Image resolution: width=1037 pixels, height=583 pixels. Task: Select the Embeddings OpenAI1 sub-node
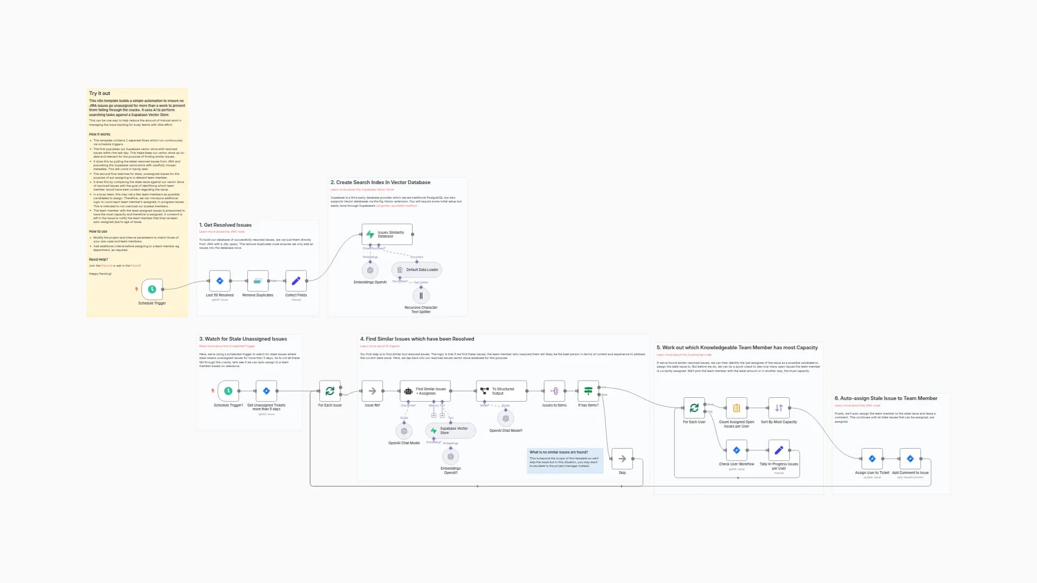pyautogui.click(x=450, y=457)
